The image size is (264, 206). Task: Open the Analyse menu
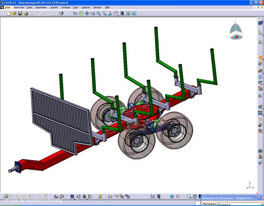[86, 7]
